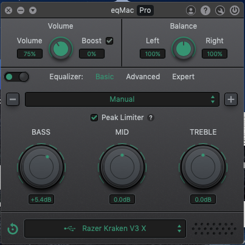This screenshot has height=245, width=245.
Task: Click the triangle collapse icon in title bar
Action: (33, 10)
